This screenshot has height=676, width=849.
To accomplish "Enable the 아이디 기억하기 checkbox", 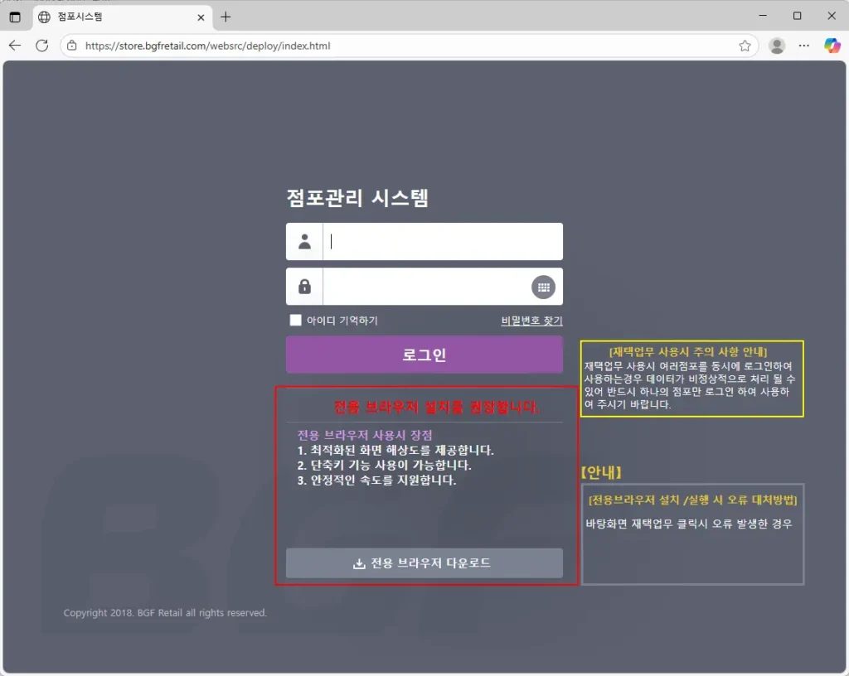I will coord(295,321).
